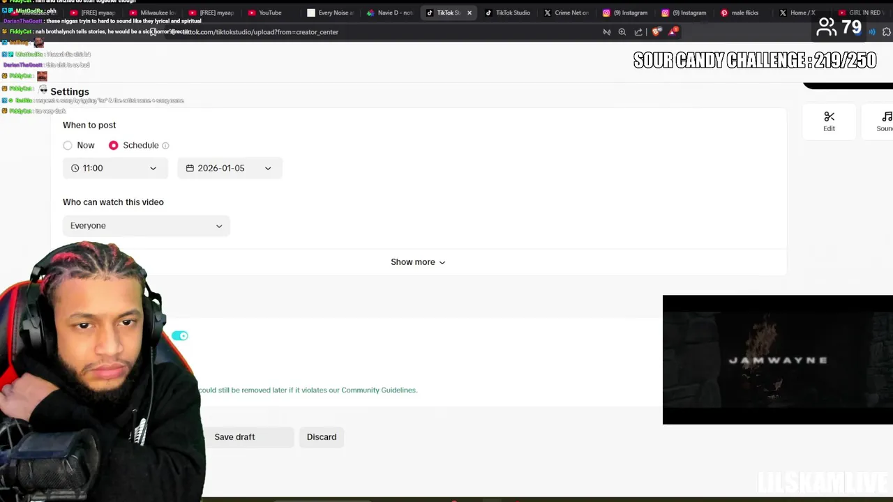Click the 'When to post' heading
This screenshot has height=502, width=893.
tap(89, 125)
